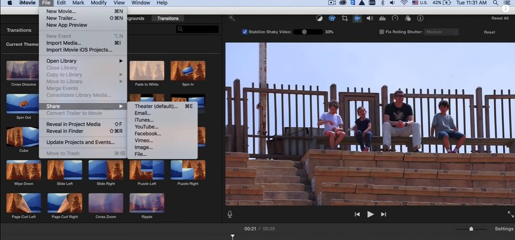Screen dimensions: 515x240
Task: Open the rolling shutter Medium dropdown
Action: point(441,32)
